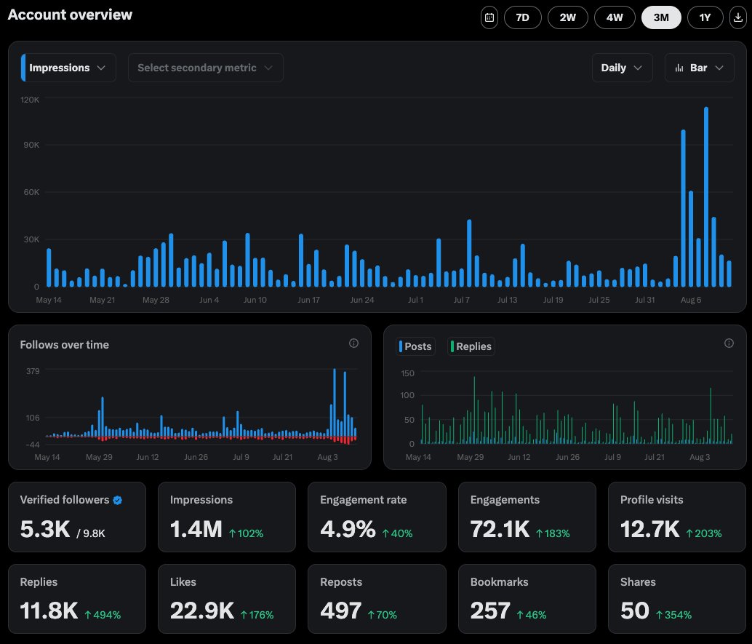Click the info icon on Posts and Replies chart
The width and height of the screenshot is (752, 644).
(x=729, y=343)
